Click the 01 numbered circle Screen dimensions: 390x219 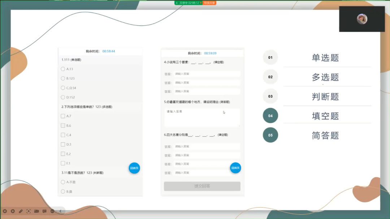coord(270,57)
